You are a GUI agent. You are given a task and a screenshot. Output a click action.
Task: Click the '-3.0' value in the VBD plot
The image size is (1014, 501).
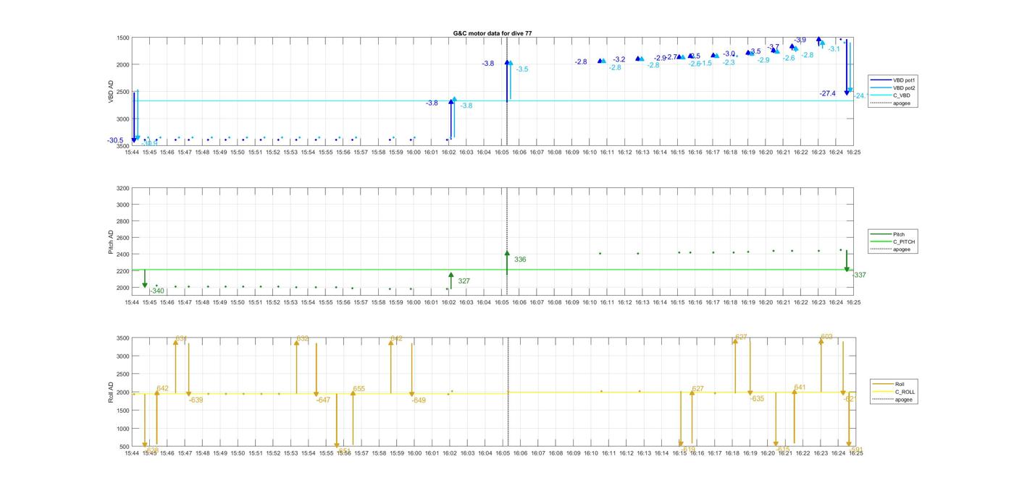(x=729, y=54)
